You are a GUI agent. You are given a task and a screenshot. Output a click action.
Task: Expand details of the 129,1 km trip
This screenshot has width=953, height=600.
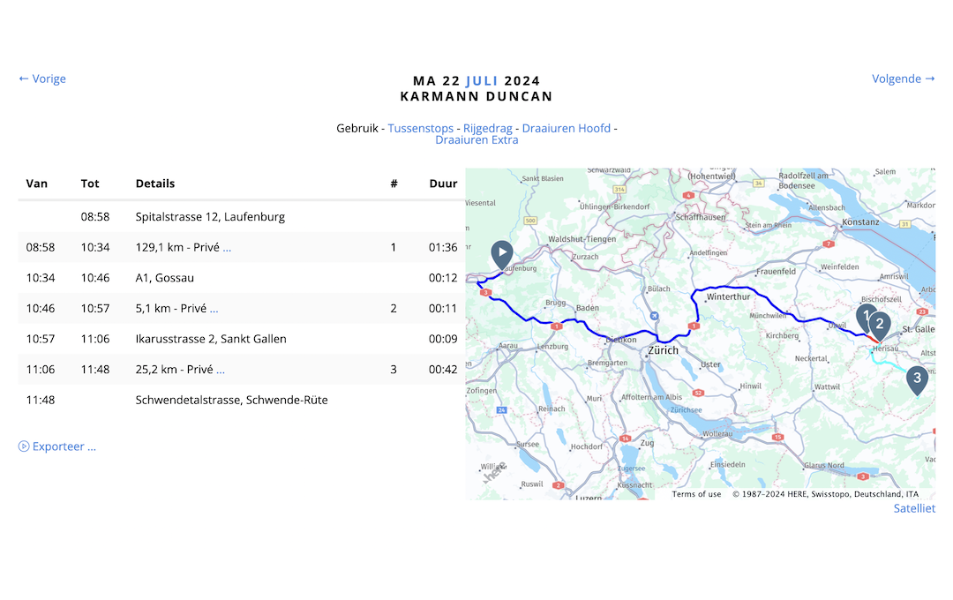[x=227, y=248]
